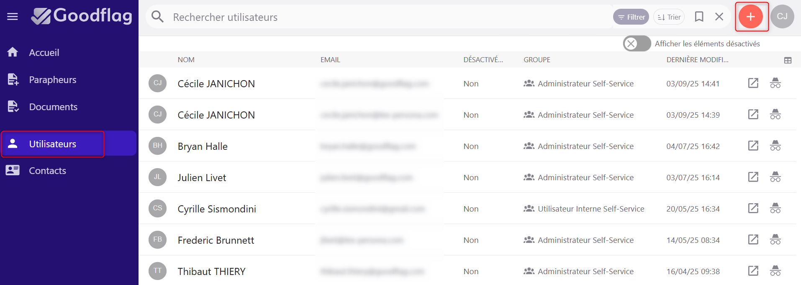The width and height of the screenshot is (801, 285).
Task: Go to Accueil home page
Action: pos(44,53)
